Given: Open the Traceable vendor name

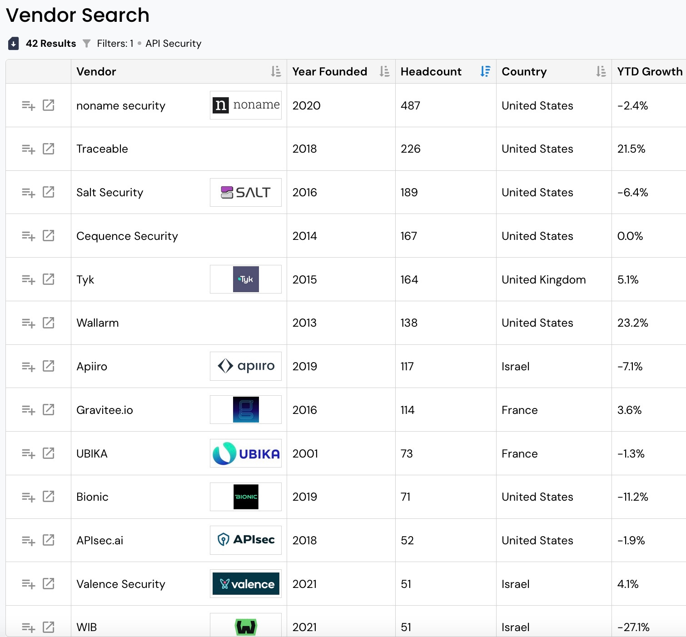Looking at the screenshot, I should [102, 149].
